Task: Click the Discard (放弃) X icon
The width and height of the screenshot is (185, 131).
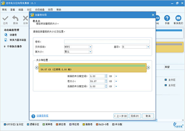Action: coord(25,18)
